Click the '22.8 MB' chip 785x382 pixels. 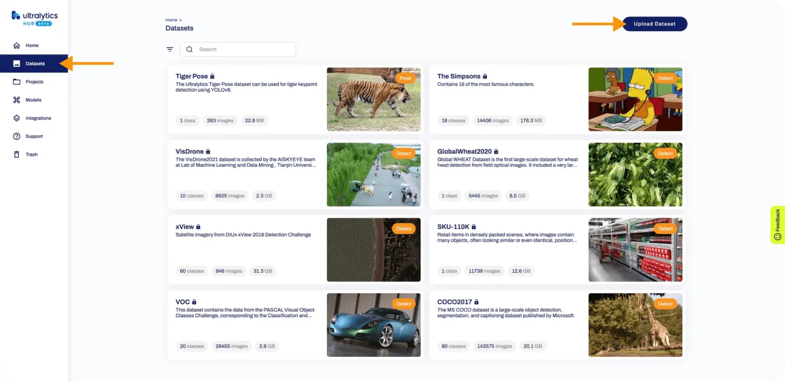point(255,121)
